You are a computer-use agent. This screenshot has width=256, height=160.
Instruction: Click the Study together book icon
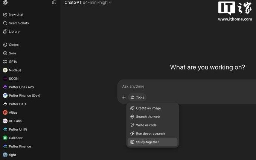[x=132, y=142]
